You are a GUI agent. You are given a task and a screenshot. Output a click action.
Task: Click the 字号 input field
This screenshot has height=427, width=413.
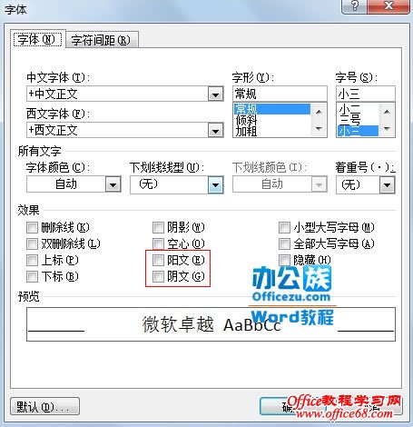tap(366, 94)
